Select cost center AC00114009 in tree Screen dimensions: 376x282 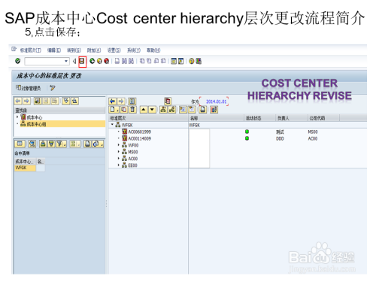(x=139, y=138)
